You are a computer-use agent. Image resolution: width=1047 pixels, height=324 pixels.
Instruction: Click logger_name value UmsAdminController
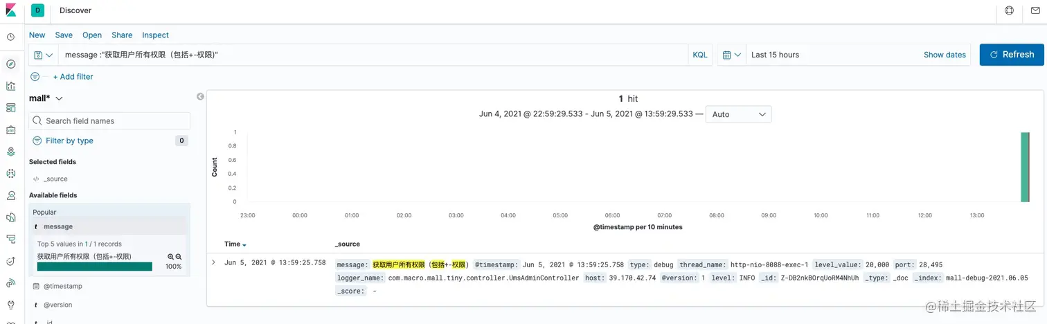(484, 278)
